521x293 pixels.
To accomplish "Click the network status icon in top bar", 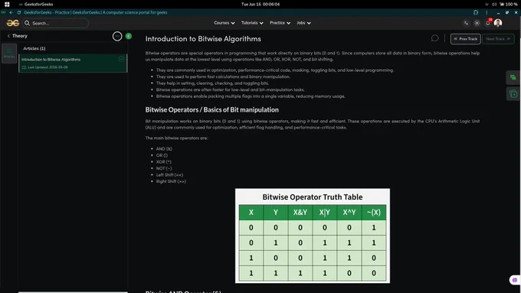I will [x=487, y=5].
